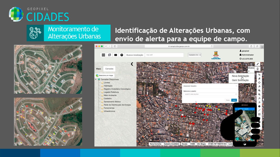Click the Safari share icon
Viewport: 280px width, 157px height.
251,46
